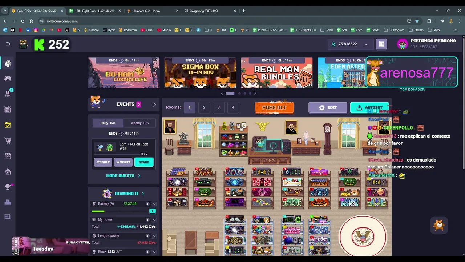The height and width of the screenshot is (262, 465).
Task: Open the Sigma Box event banner
Action: pyautogui.click(x=200, y=73)
